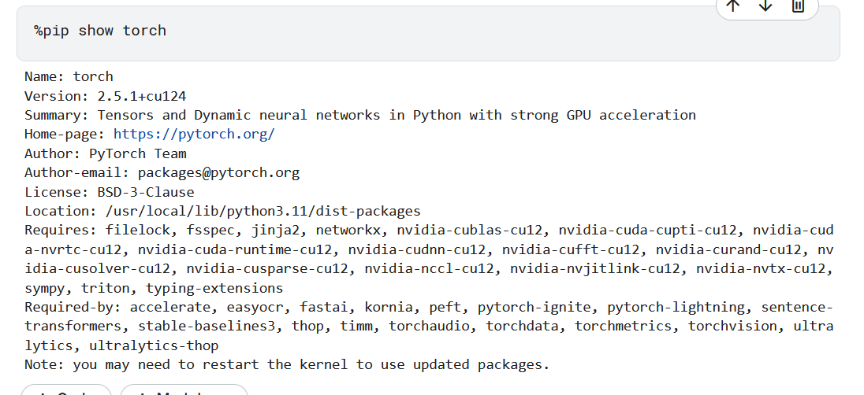Click the Author: PyTorch Team line
This screenshot has height=395, width=864.
105,153
